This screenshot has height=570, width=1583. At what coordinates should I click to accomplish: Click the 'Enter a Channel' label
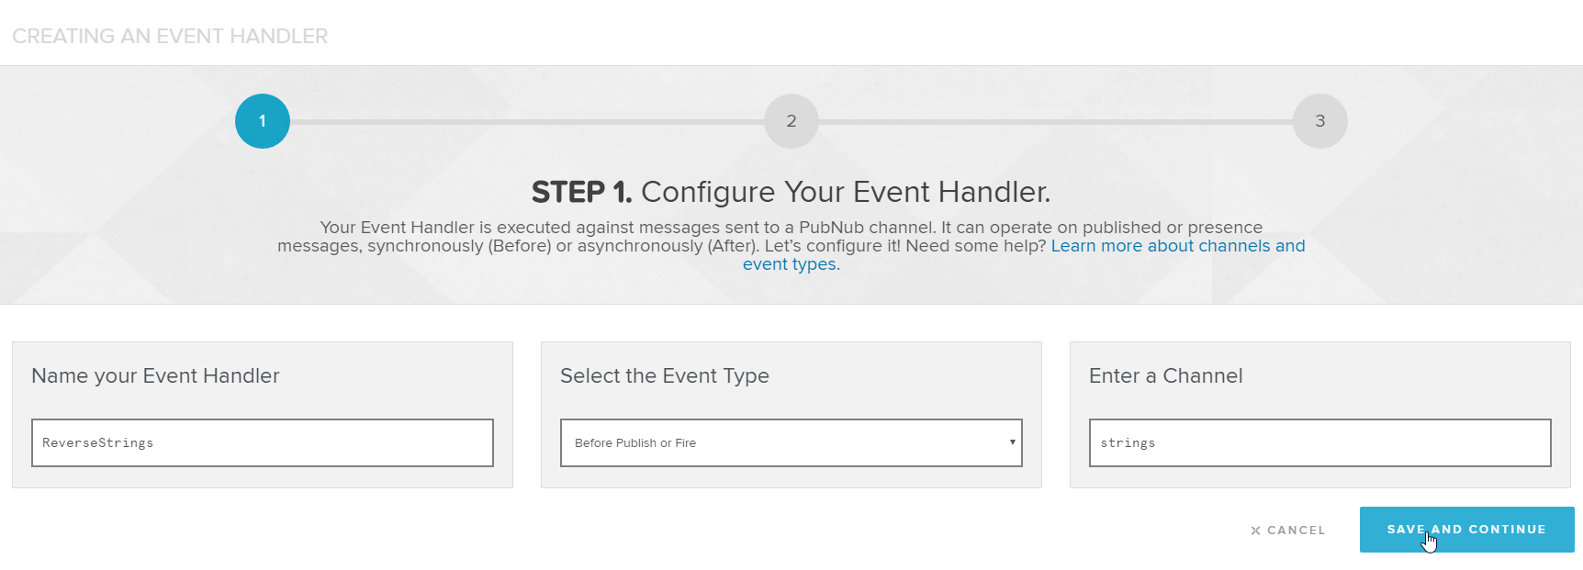[1165, 375]
